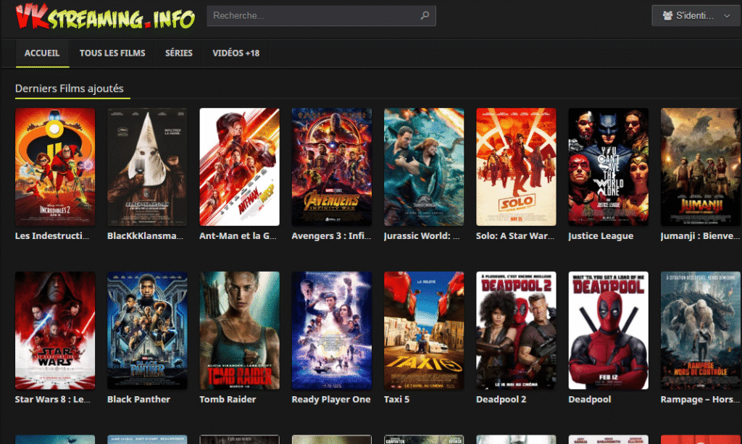The width and height of the screenshot is (742, 444).
Task: Click the Avengers 3 : Infi... title
Action: (x=331, y=235)
